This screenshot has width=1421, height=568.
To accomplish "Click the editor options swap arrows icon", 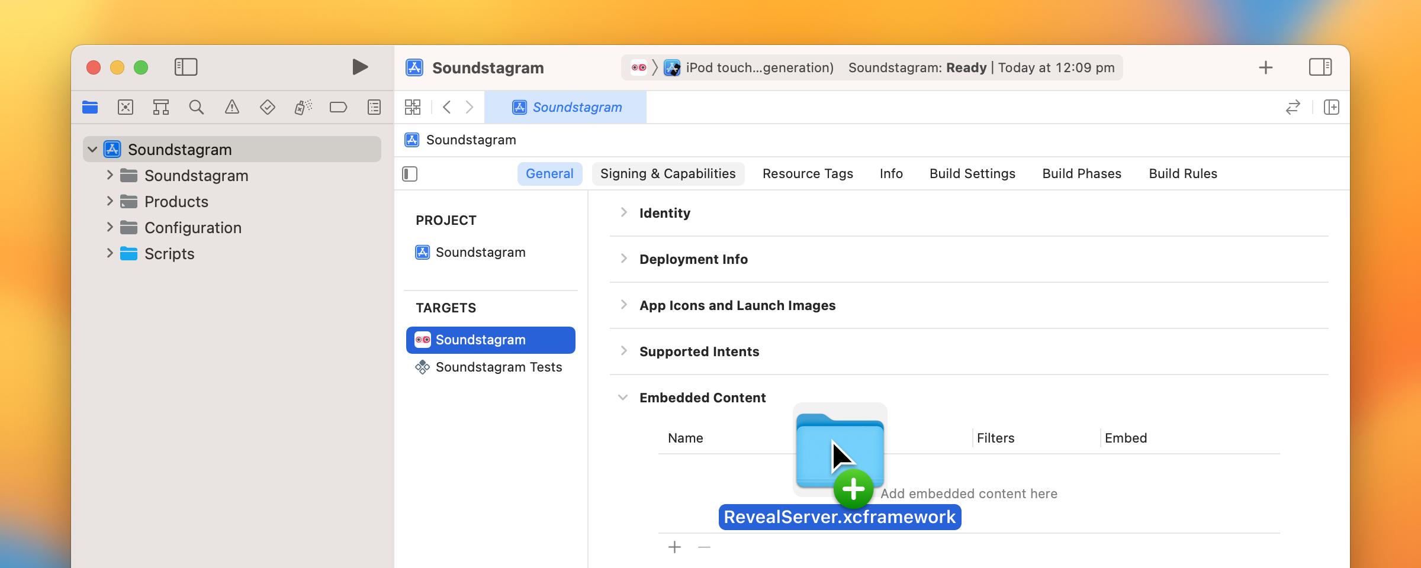I will pyautogui.click(x=1293, y=107).
